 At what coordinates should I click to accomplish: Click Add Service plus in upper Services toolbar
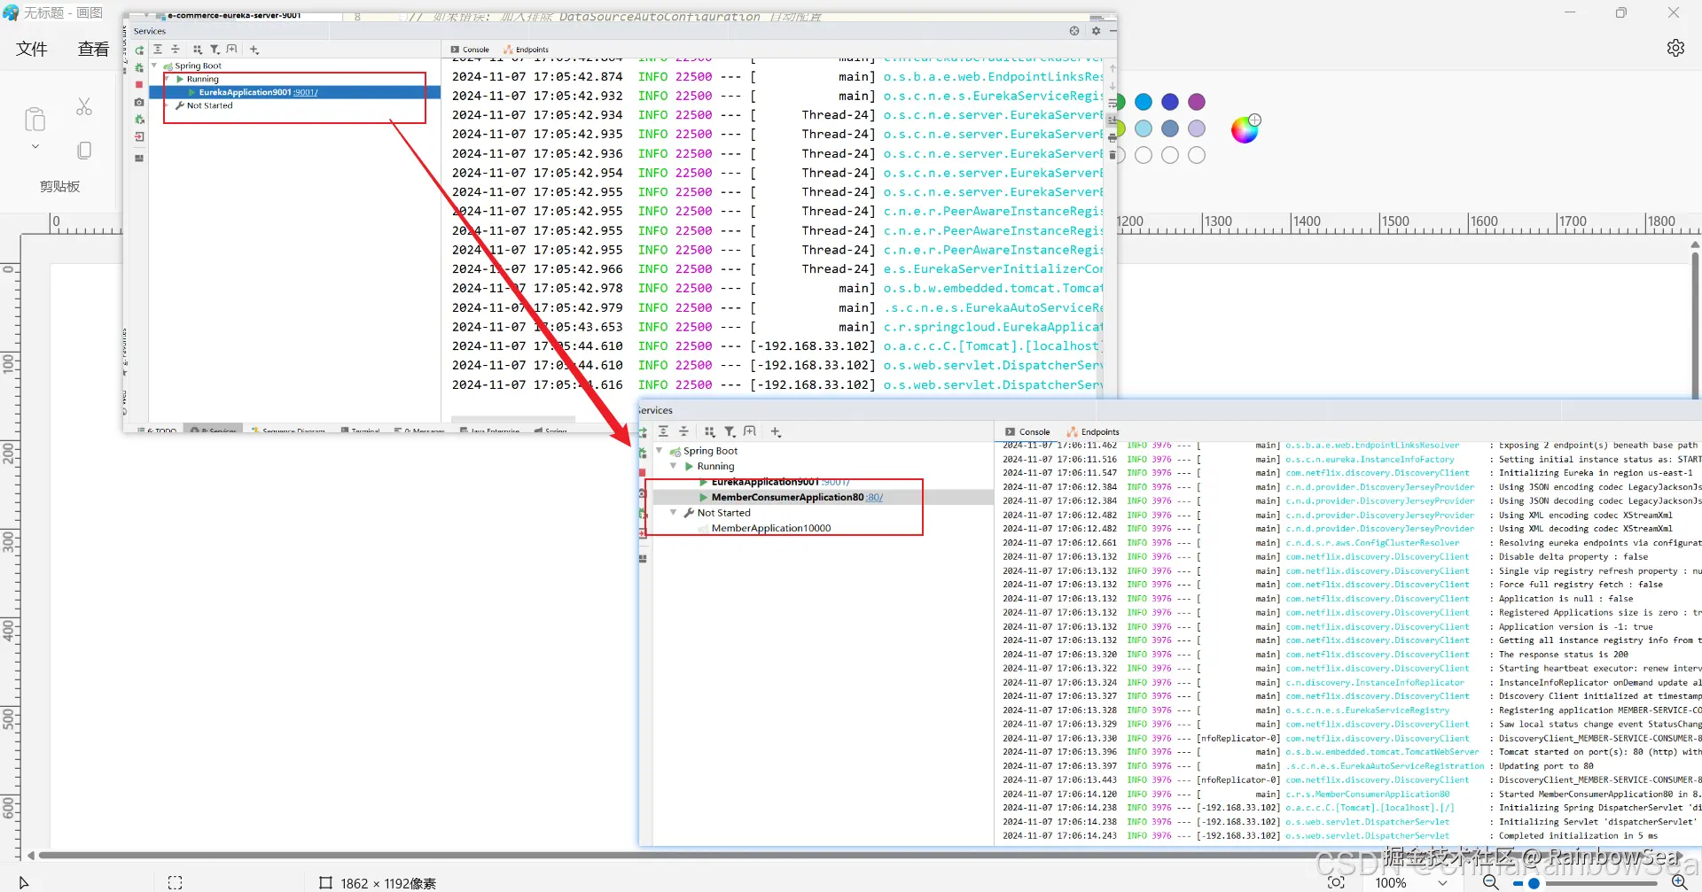tap(254, 50)
